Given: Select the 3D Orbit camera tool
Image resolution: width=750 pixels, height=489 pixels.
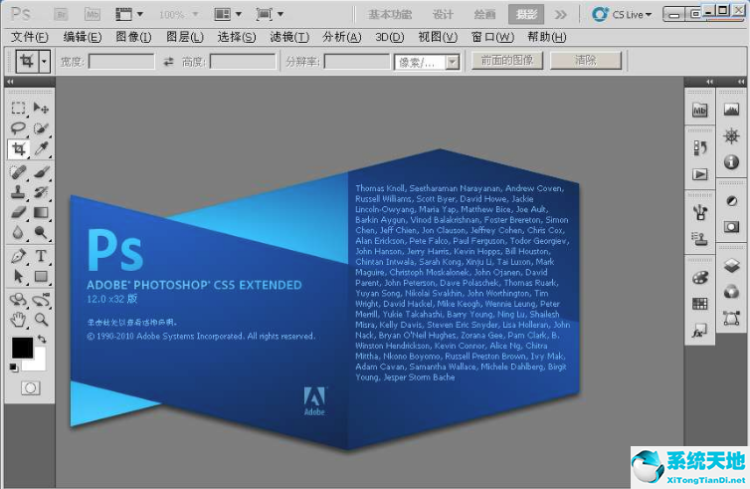Looking at the screenshot, I should tap(41, 300).
